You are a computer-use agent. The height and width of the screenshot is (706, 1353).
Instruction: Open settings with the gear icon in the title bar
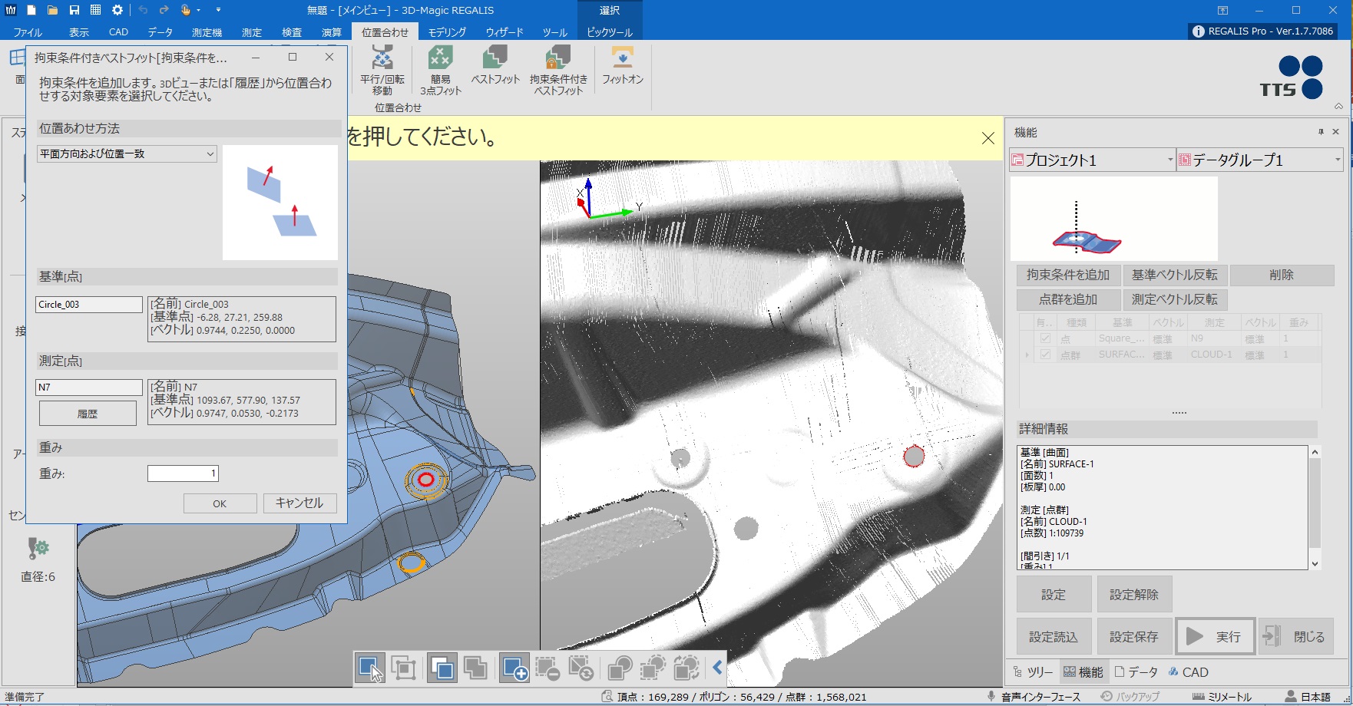(x=117, y=10)
